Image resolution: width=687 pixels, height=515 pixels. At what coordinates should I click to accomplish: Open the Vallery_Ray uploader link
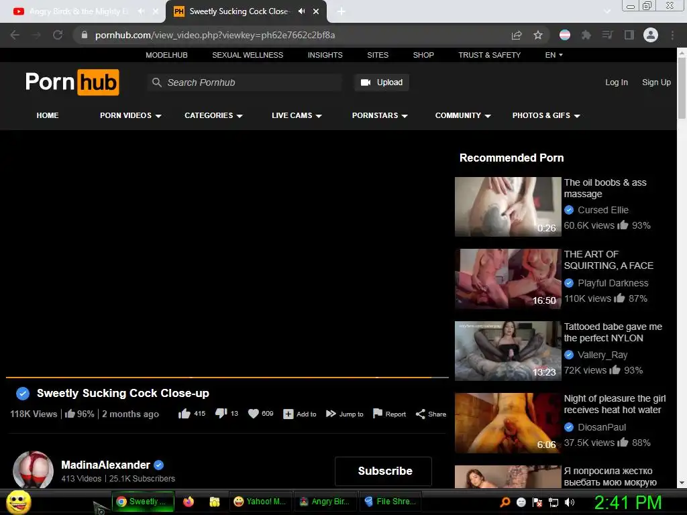(x=602, y=355)
